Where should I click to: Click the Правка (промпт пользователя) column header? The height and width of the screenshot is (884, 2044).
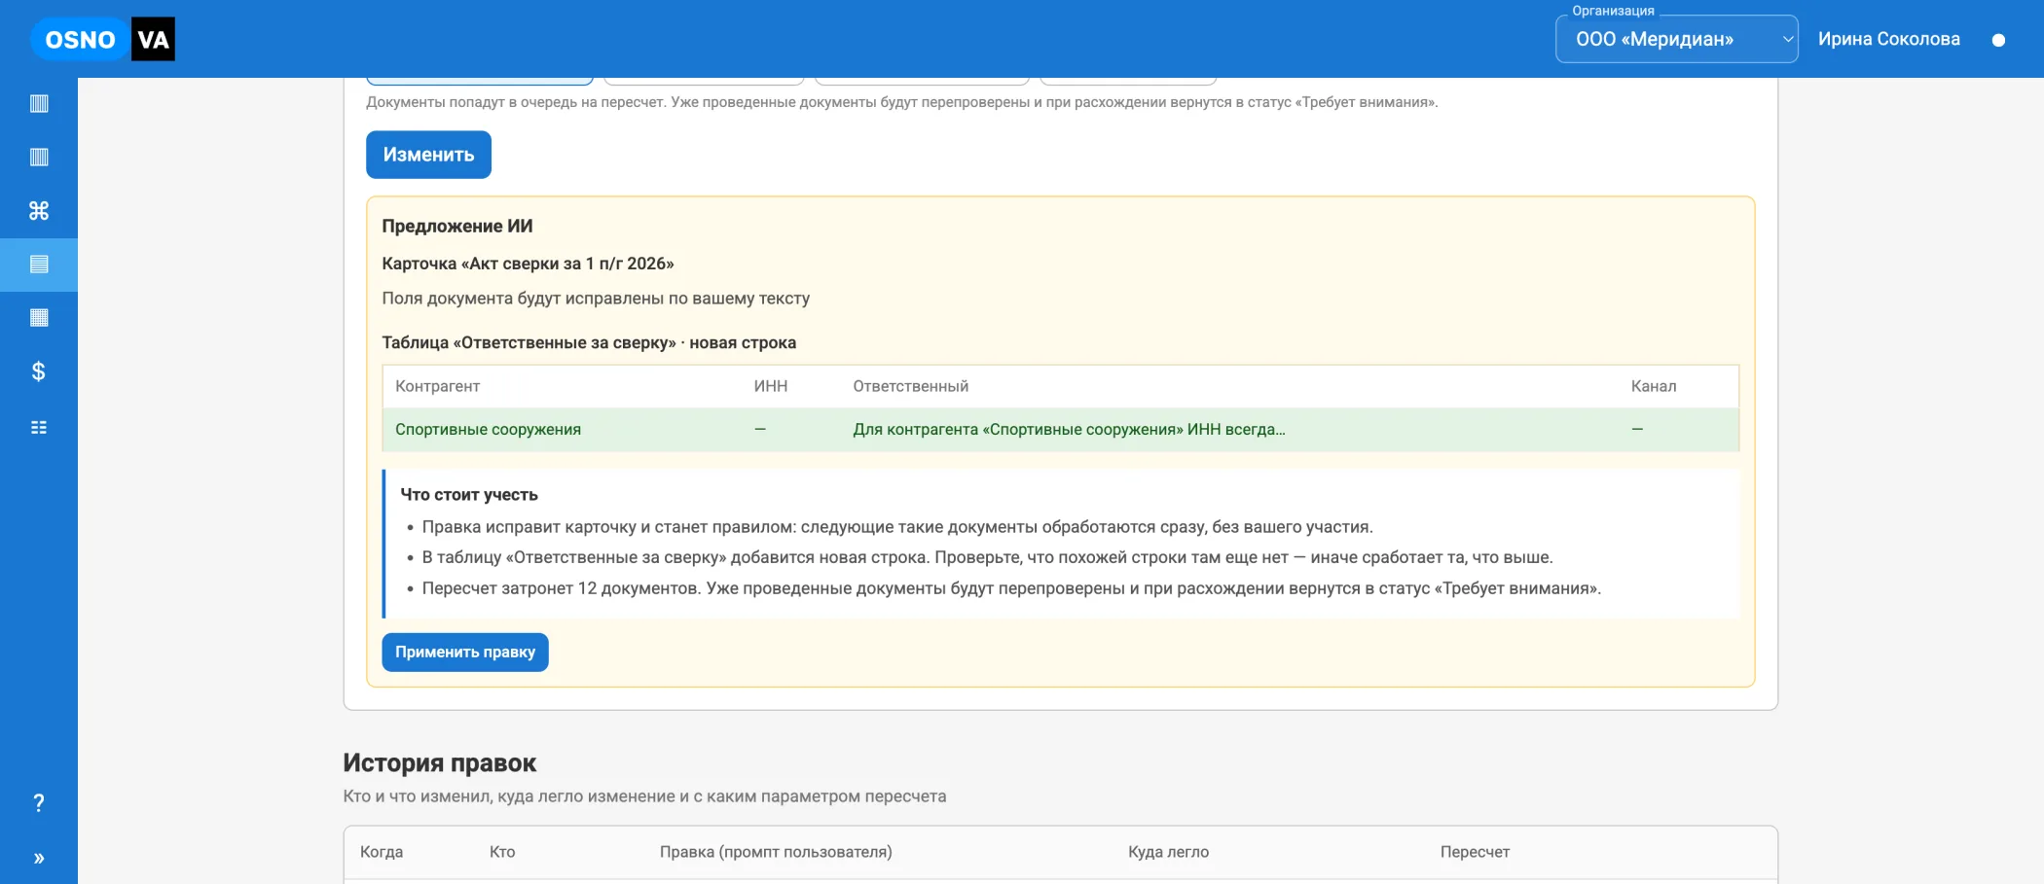[x=776, y=852]
